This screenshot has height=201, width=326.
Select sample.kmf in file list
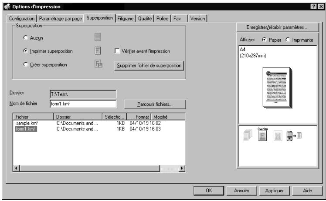(x=27, y=123)
